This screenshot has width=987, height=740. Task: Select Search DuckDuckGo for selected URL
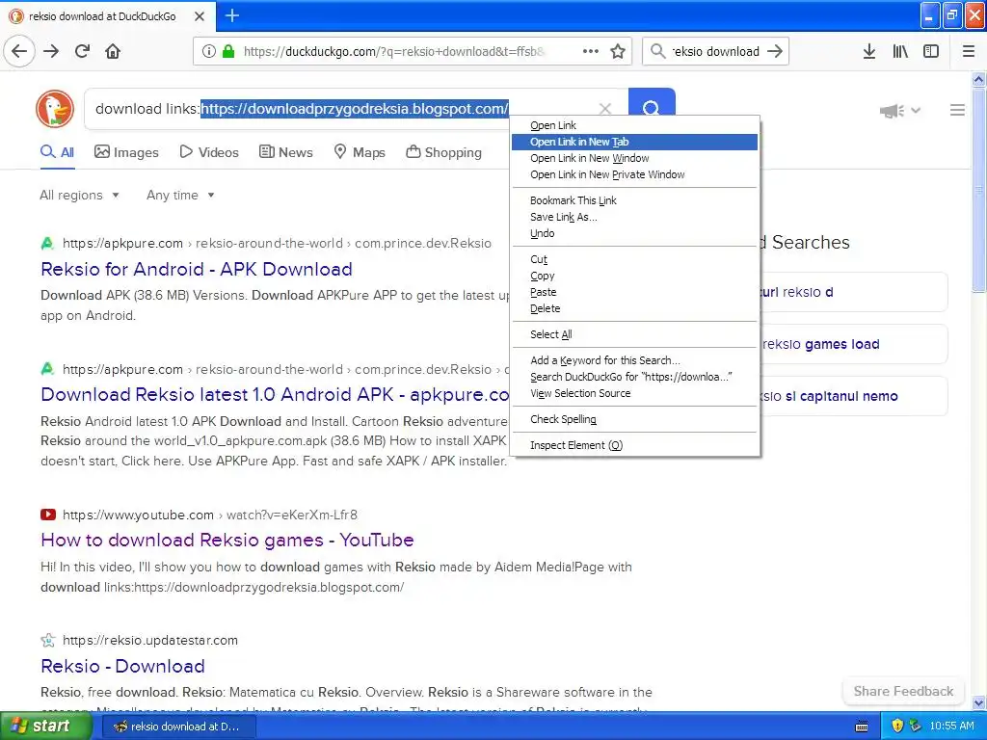[634, 377]
